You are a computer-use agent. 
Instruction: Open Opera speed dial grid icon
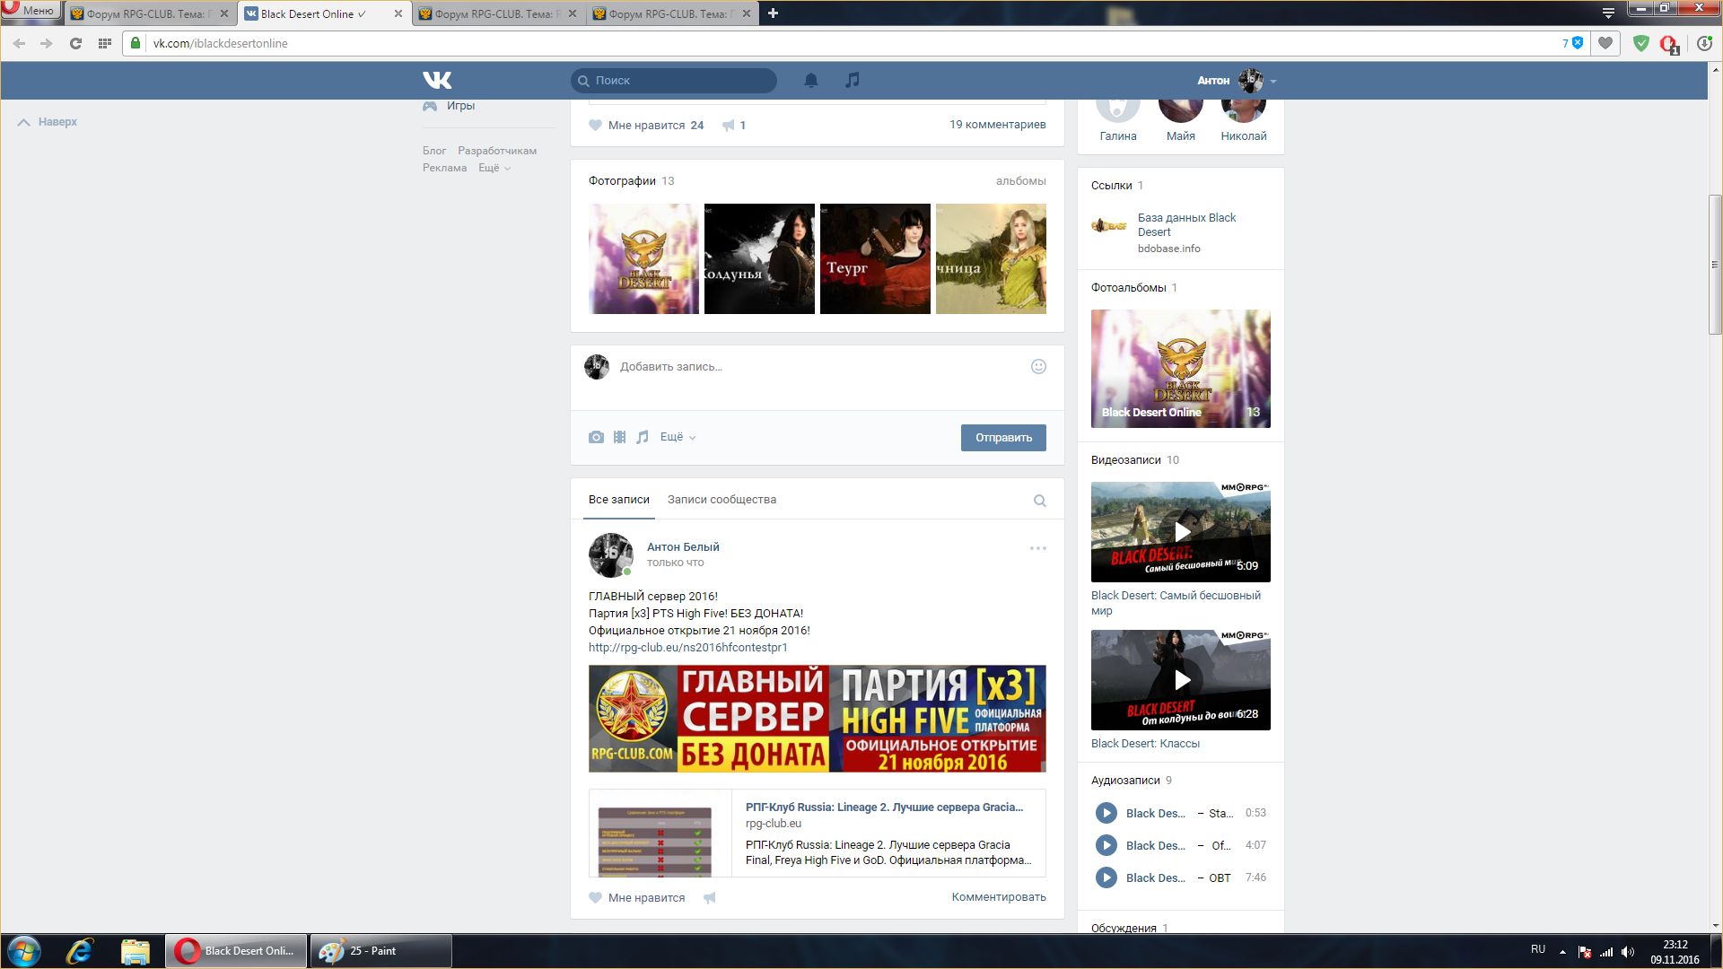click(x=104, y=43)
